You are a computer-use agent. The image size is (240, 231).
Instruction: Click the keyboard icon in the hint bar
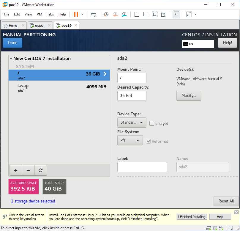click(x=5, y=217)
